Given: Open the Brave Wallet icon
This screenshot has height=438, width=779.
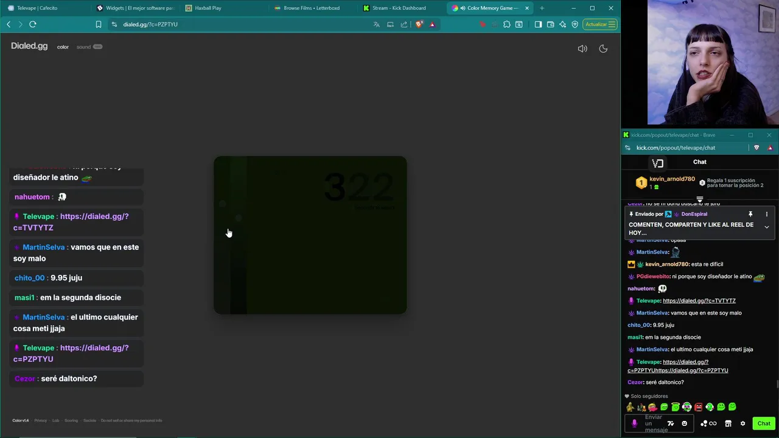Looking at the screenshot, I should [550, 24].
